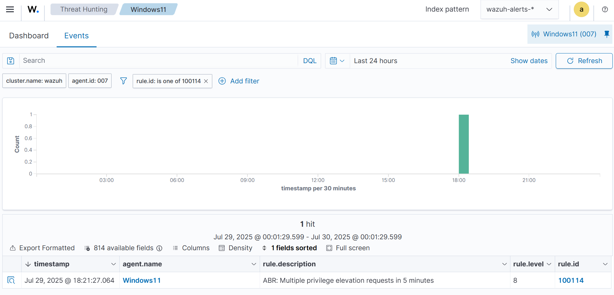The width and height of the screenshot is (614, 295).
Task: Click the Wazuh logo home icon
Action: click(x=33, y=9)
